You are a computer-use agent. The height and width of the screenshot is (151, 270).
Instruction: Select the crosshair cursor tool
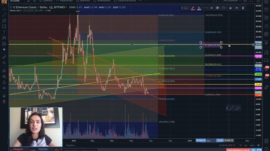tap(4, 9)
